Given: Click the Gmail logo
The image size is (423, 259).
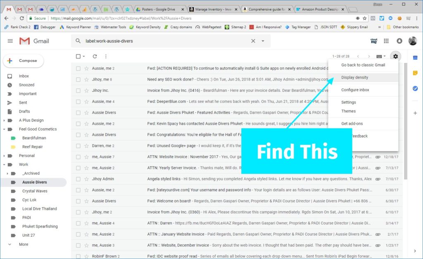Looking at the screenshot, I should pos(34,41).
